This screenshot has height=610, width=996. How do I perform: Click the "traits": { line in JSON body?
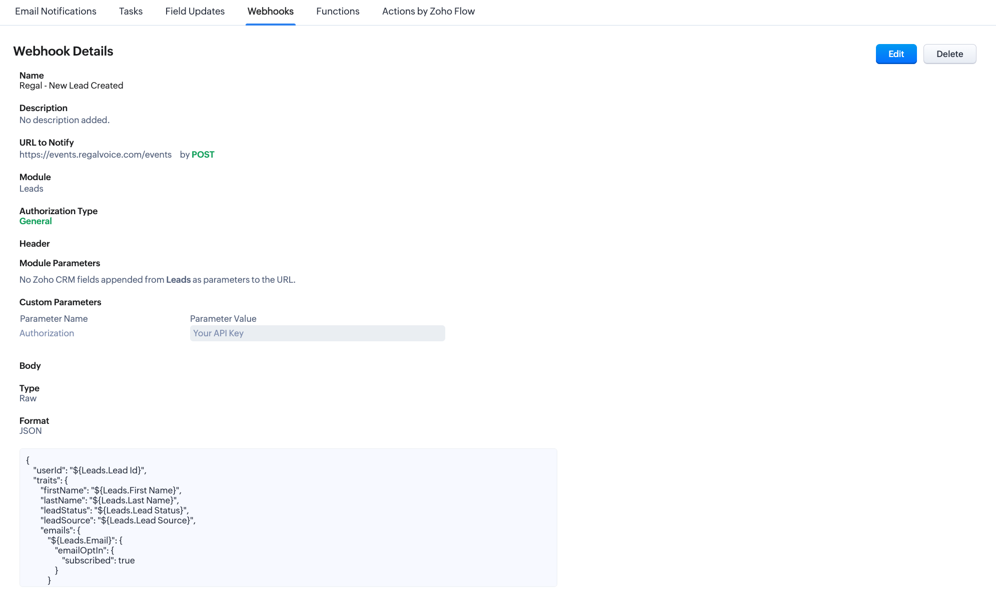tap(51, 480)
